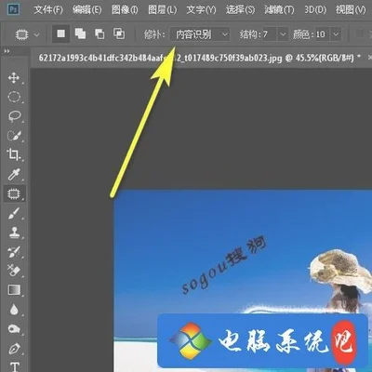Expand the 颜色 value dropdown arrow

[336, 34]
